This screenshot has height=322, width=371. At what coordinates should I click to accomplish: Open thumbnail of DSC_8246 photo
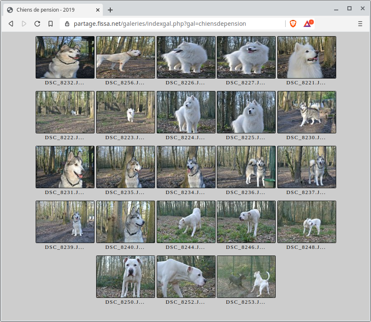[246, 222]
